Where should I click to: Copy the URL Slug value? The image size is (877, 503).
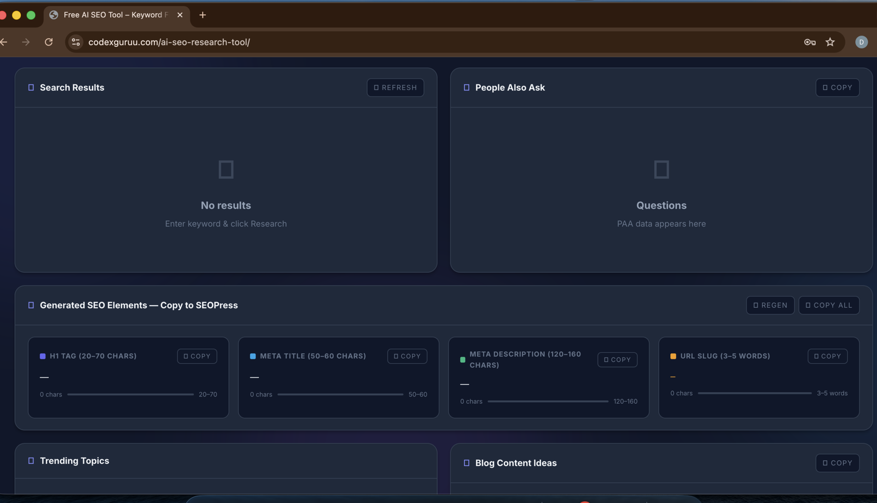point(828,356)
